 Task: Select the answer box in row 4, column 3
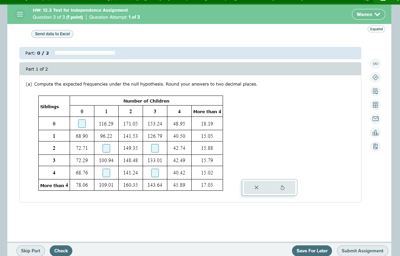[x=155, y=172]
